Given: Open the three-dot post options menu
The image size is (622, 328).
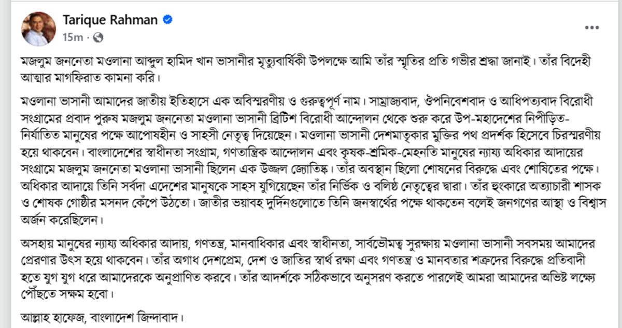Looking at the screenshot, I should click(x=592, y=27).
